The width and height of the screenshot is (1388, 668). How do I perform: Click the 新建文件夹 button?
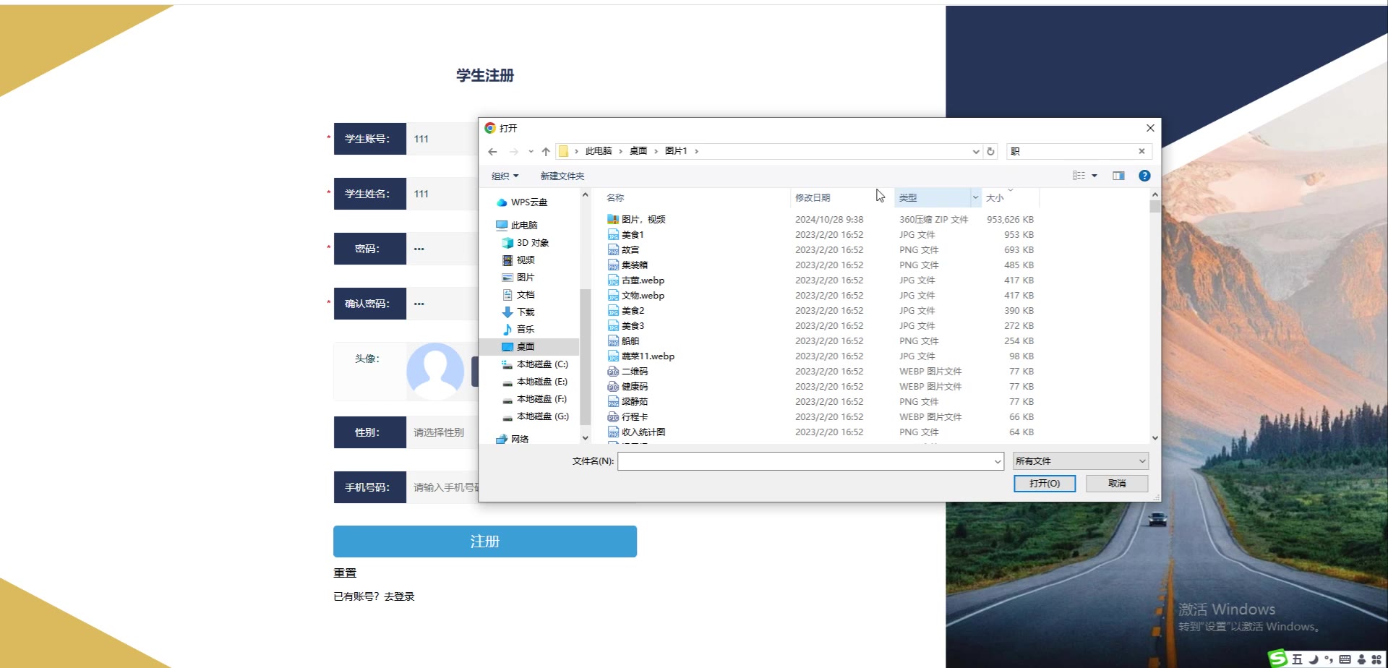pyautogui.click(x=562, y=176)
